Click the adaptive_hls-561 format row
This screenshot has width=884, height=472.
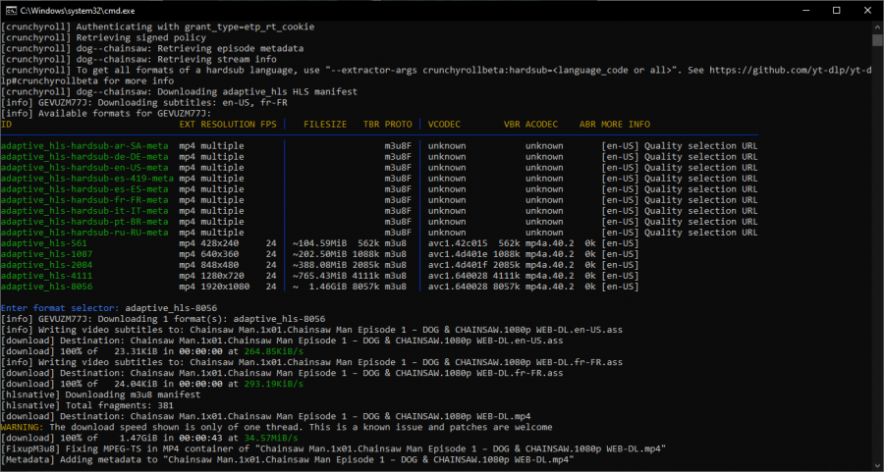pos(319,243)
